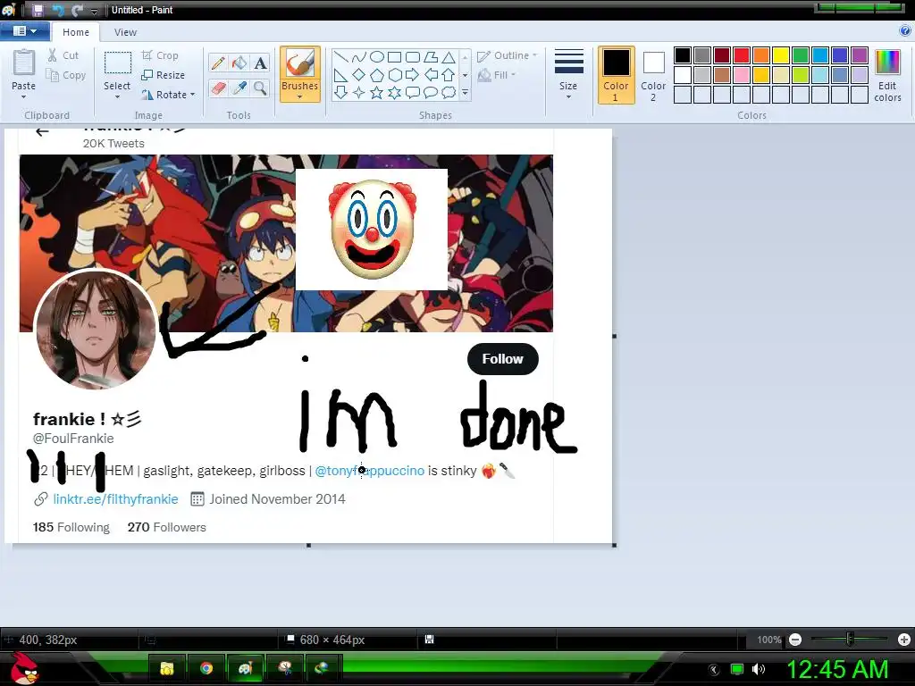Choose the Right triangle shape
This screenshot has height=686, width=915.
click(340, 75)
